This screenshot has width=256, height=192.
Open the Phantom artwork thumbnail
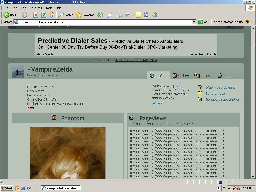68,153
